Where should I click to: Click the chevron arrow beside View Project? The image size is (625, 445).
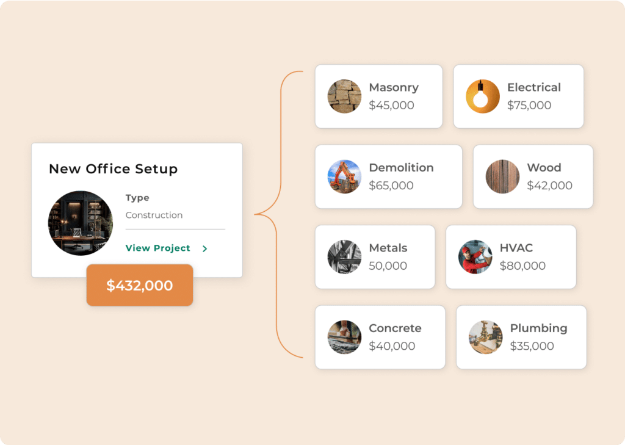[x=205, y=248]
